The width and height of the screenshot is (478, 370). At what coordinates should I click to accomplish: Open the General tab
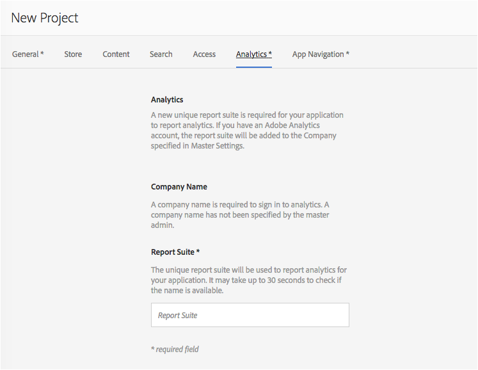[x=28, y=54]
